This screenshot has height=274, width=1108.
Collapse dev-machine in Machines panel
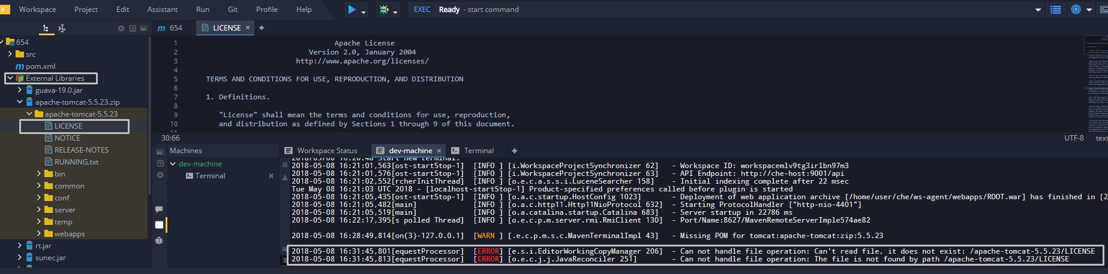(x=173, y=163)
